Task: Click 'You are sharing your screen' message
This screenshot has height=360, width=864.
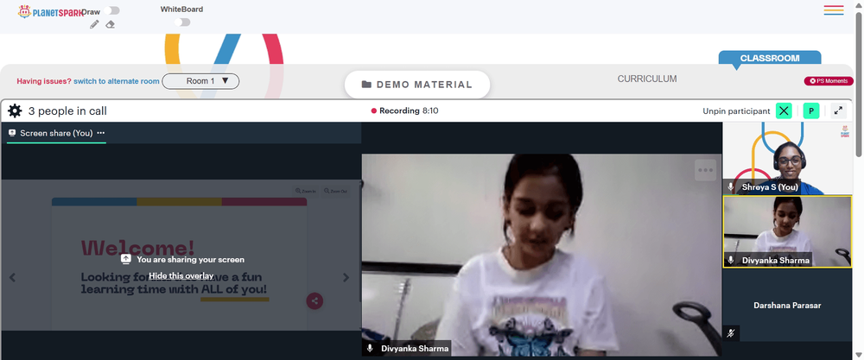Action: tap(191, 259)
